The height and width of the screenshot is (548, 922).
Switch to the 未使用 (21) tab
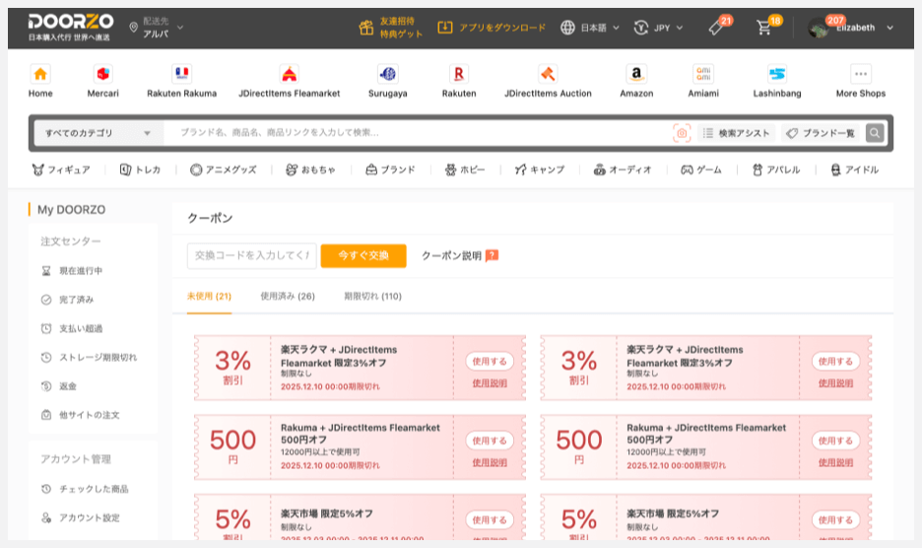point(209,296)
